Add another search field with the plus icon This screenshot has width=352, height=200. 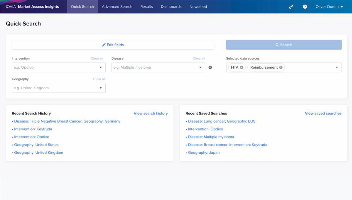pos(210,67)
